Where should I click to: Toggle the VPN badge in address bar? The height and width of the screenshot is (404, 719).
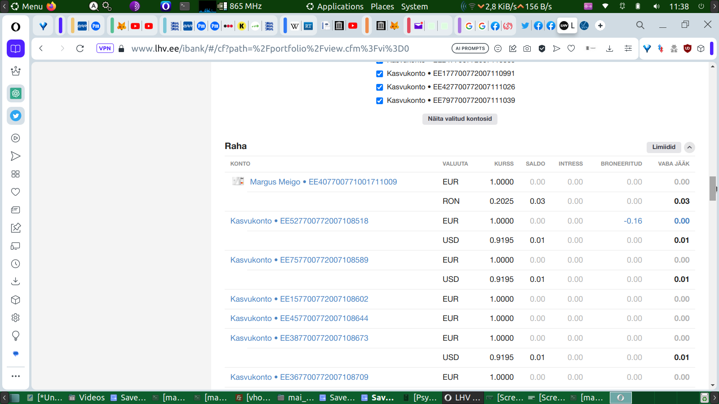tap(105, 48)
